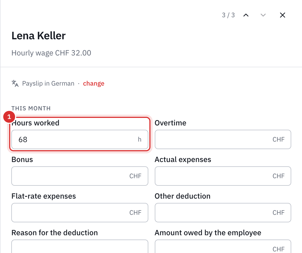
Task: Click the 'THIS MONTH' section label
Action: point(31,108)
